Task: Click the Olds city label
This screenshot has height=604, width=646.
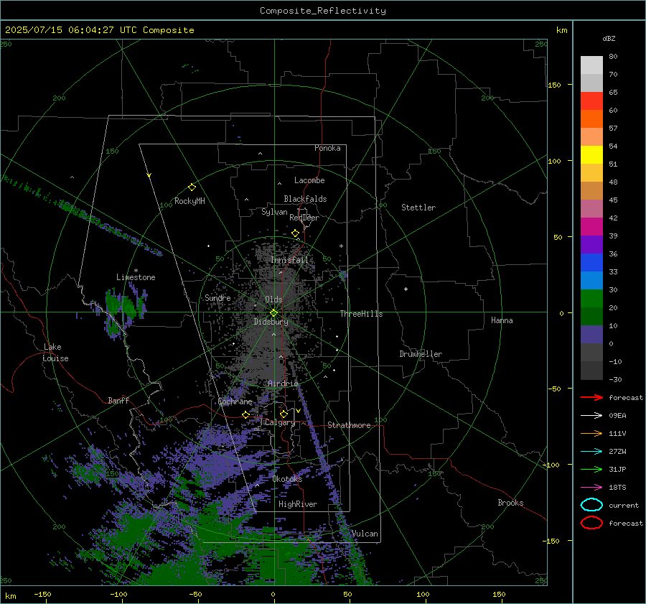Action: click(x=273, y=299)
